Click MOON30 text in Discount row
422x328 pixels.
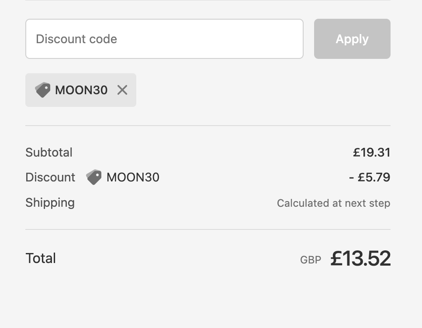click(133, 177)
